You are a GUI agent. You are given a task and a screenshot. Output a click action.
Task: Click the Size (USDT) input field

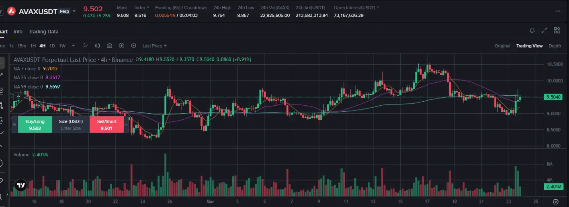71,125
